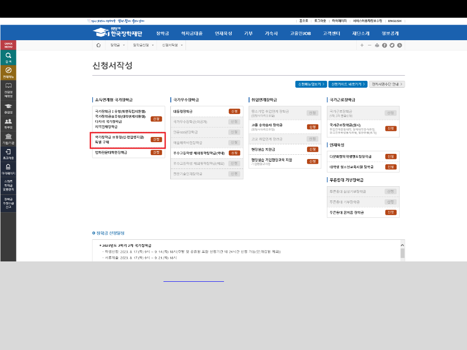Viewport: 467px width, 350px height.
Task: Open the 인재육성 main menu
Action: (224, 33)
